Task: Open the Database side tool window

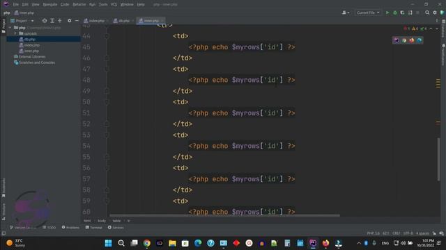Action: [x=443, y=28]
